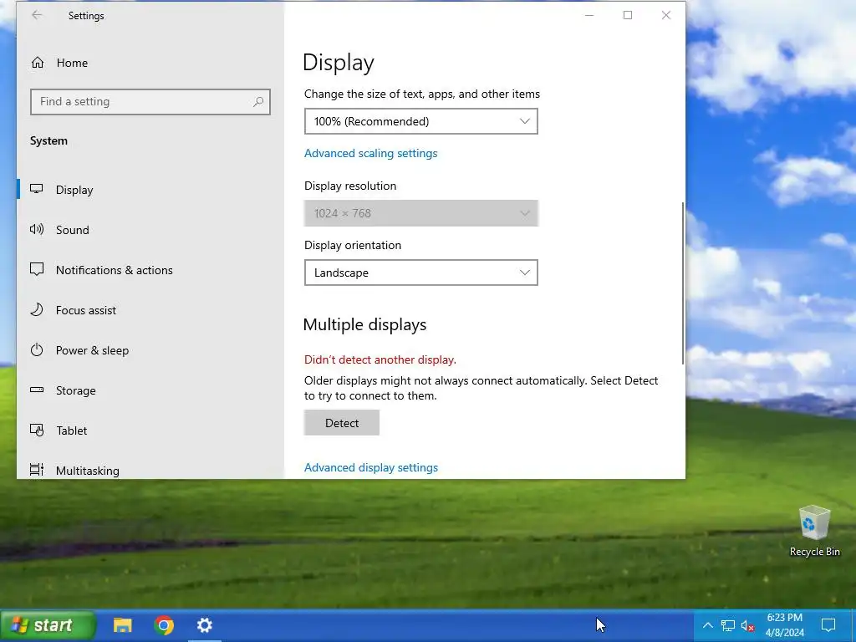Click the Settings gear taskbar icon
Image resolution: width=856 pixels, height=642 pixels.
pos(205,625)
